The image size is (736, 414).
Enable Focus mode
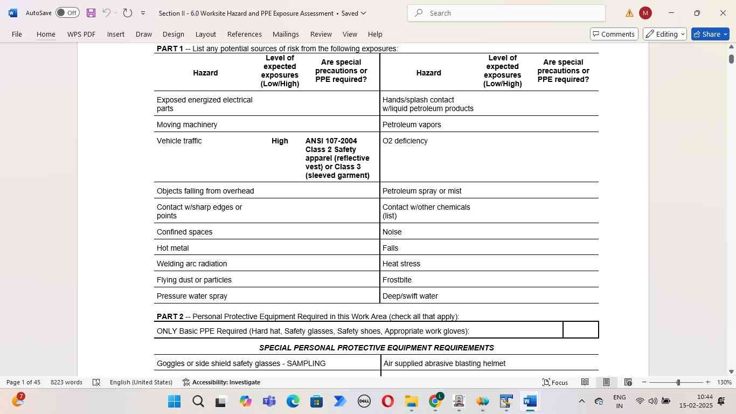click(555, 382)
